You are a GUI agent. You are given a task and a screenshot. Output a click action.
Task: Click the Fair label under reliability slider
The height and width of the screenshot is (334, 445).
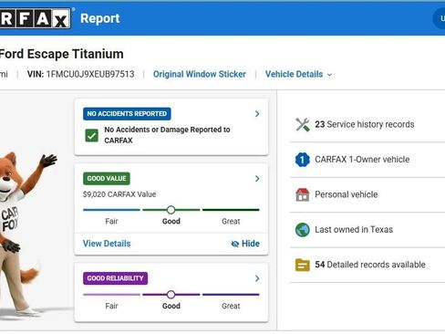(x=111, y=306)
